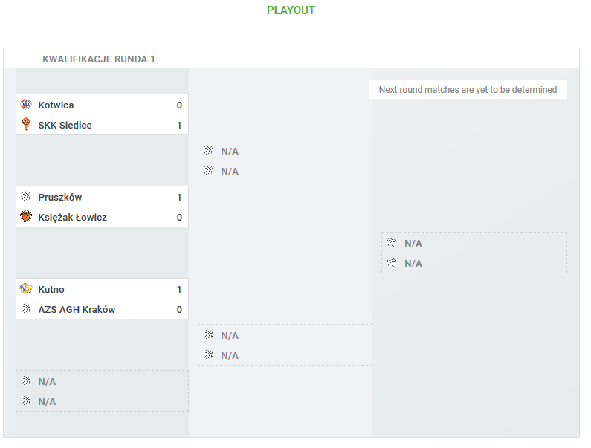591x448 pixels.
Task: Click the Kutno team logo
Action: pos(26,288)
